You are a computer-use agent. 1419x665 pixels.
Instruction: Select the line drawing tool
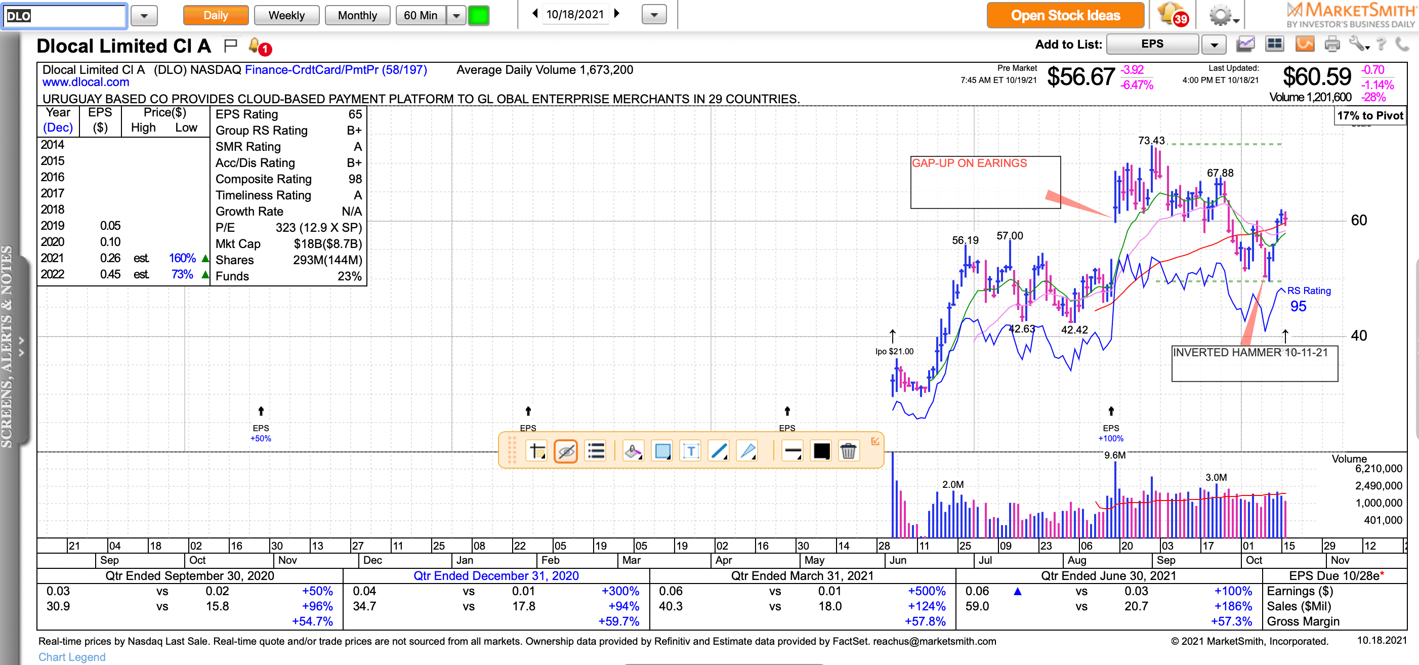[x=720, y=451]
